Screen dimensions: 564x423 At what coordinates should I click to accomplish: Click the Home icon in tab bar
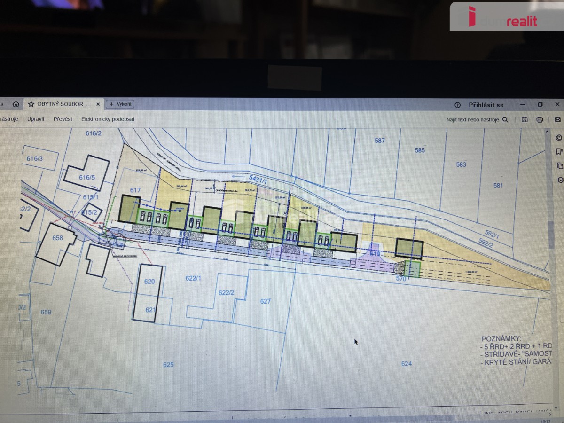click(x=16, y=104)
